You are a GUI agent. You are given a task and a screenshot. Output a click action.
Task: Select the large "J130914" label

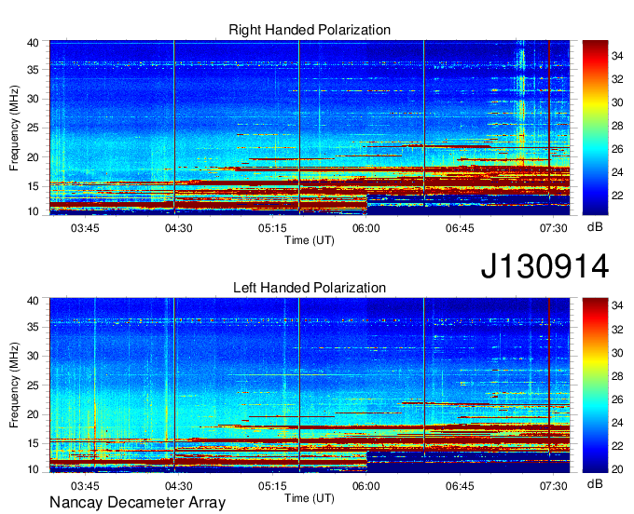coord(544,266)
